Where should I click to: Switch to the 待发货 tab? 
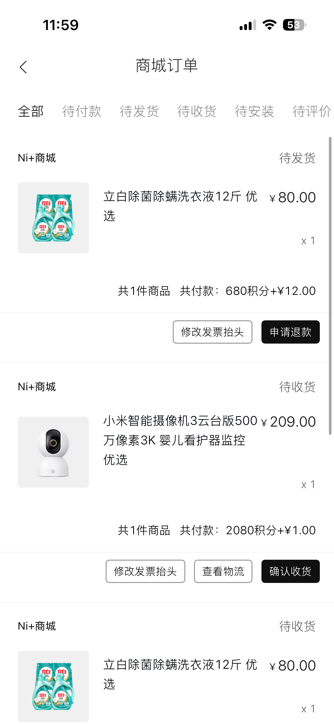coord(139,111)
